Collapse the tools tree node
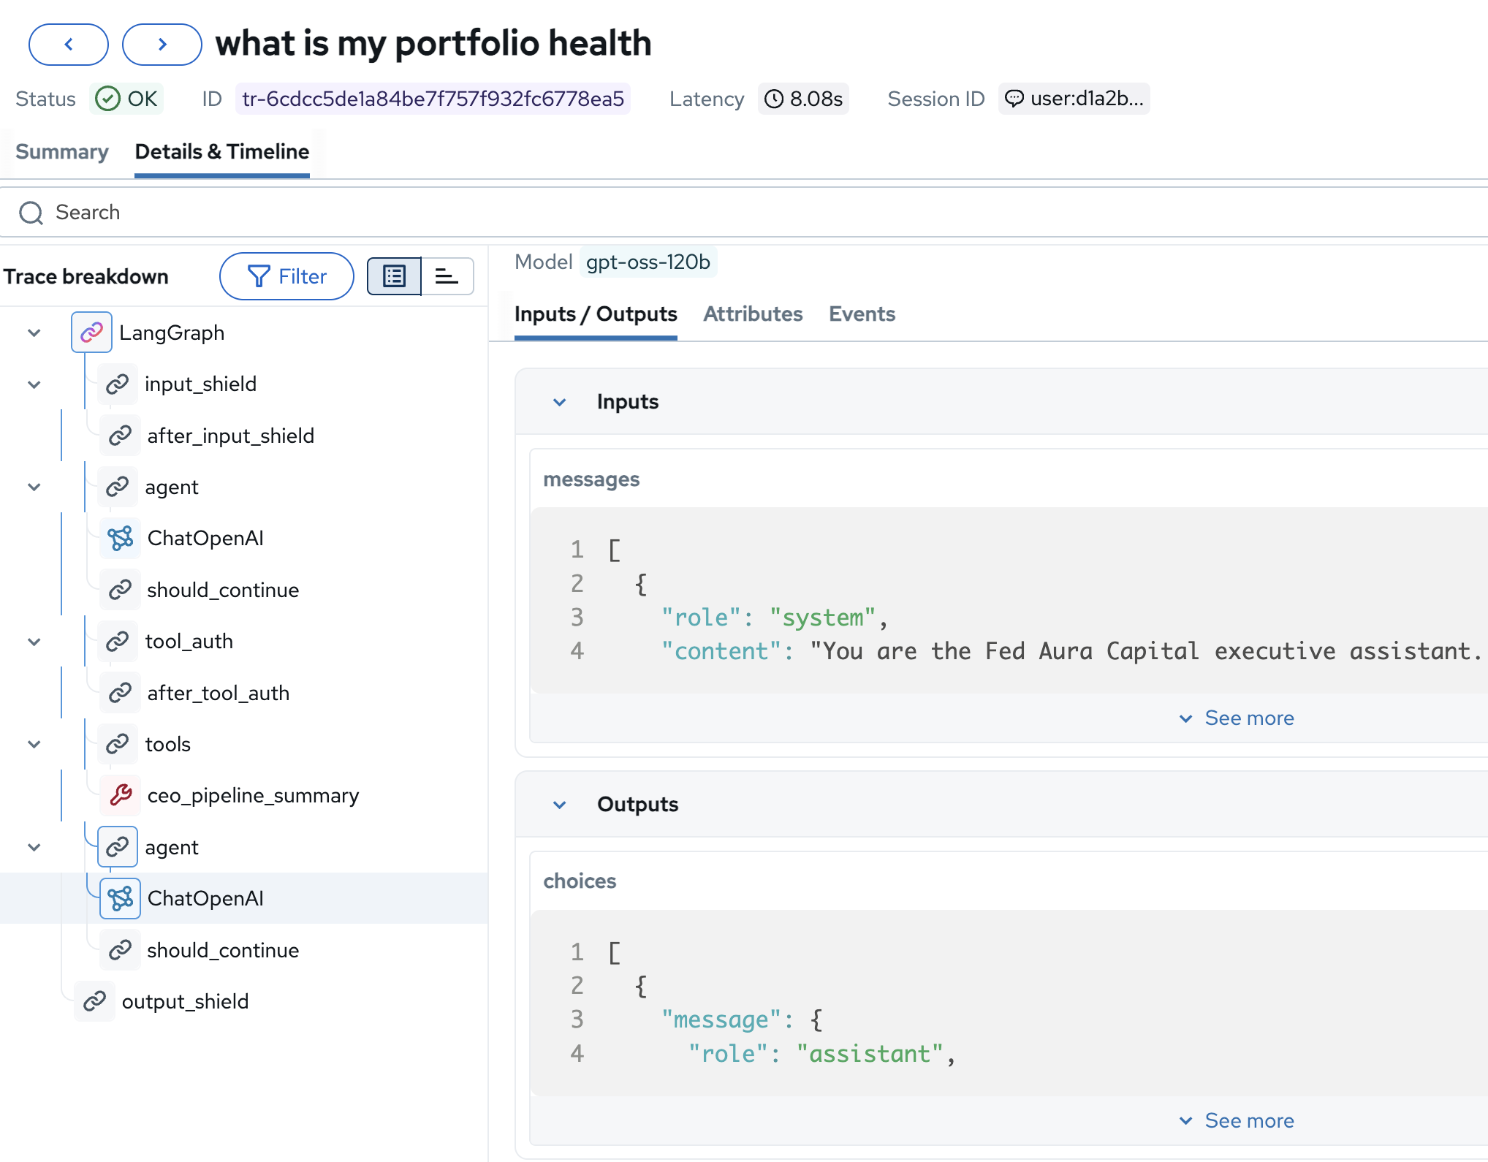Viewport: 1488px width, 1162px height. click(34, 745)
